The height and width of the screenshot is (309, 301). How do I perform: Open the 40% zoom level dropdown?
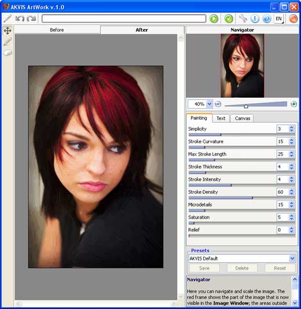210,104
